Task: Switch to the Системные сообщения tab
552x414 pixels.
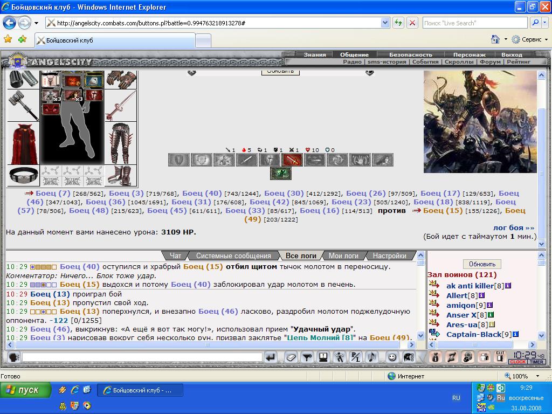Action: [233, 256]
